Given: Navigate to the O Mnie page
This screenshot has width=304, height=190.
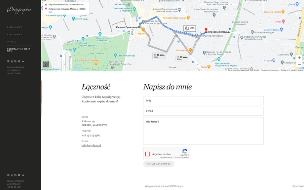Looking at the screenshot, I should pyautogui.click(x=11, y=42).
